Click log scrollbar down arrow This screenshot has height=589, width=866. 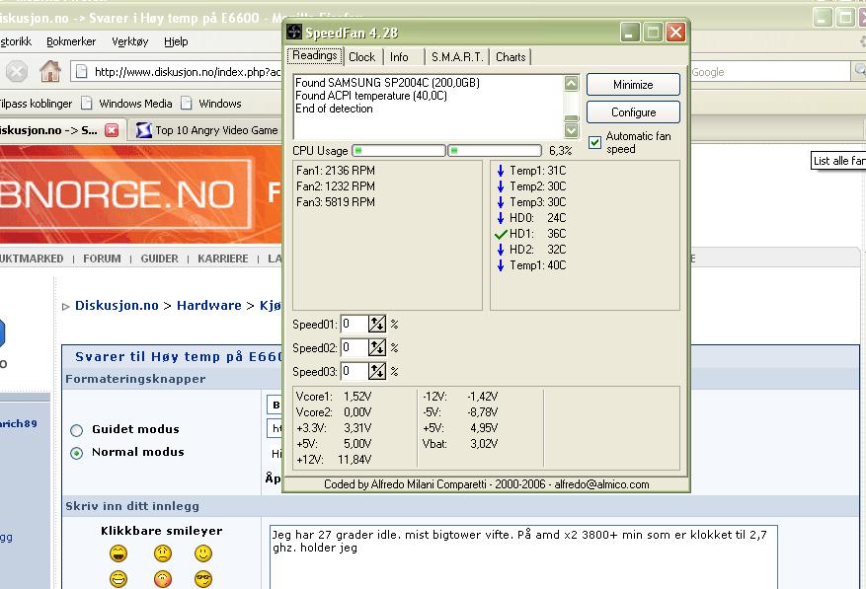coord(571,130)
